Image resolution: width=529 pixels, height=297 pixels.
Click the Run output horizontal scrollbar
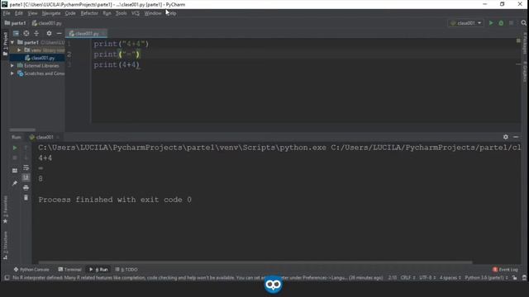(255, 262)
